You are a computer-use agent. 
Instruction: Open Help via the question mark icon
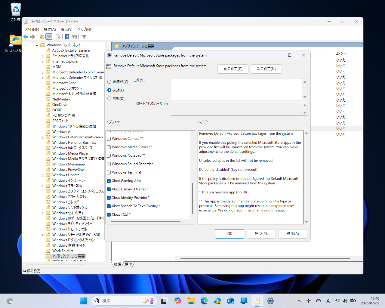pos(67,37)
